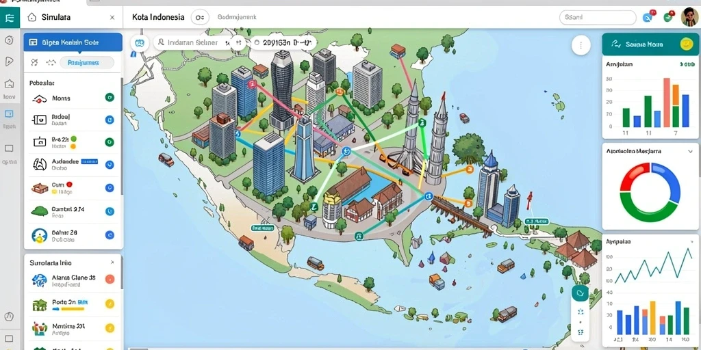Click the teal floating button on map right

coord(581,294)
